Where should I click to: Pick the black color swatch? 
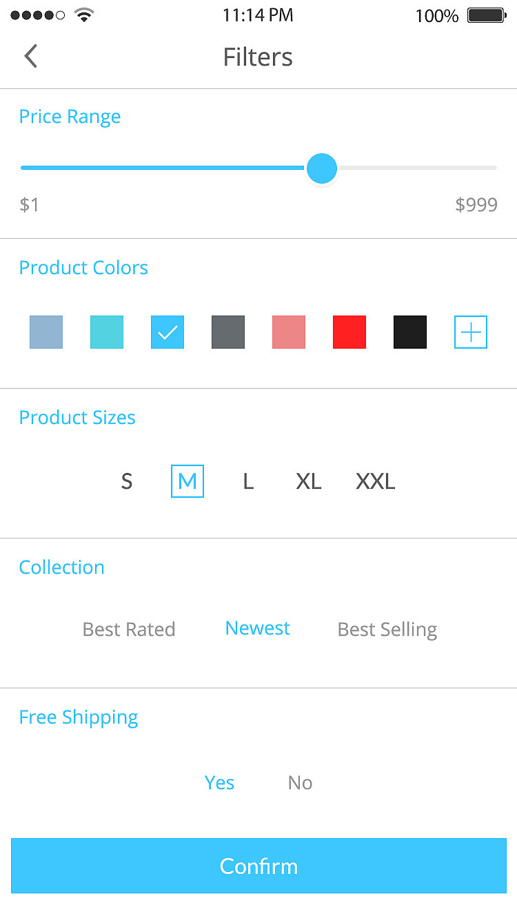point(410,332)
